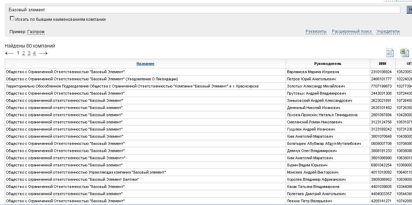Image resolution: width=412 pixels, height=205 pixels.
Task: Go to results page 2
Action: [24, 53]
